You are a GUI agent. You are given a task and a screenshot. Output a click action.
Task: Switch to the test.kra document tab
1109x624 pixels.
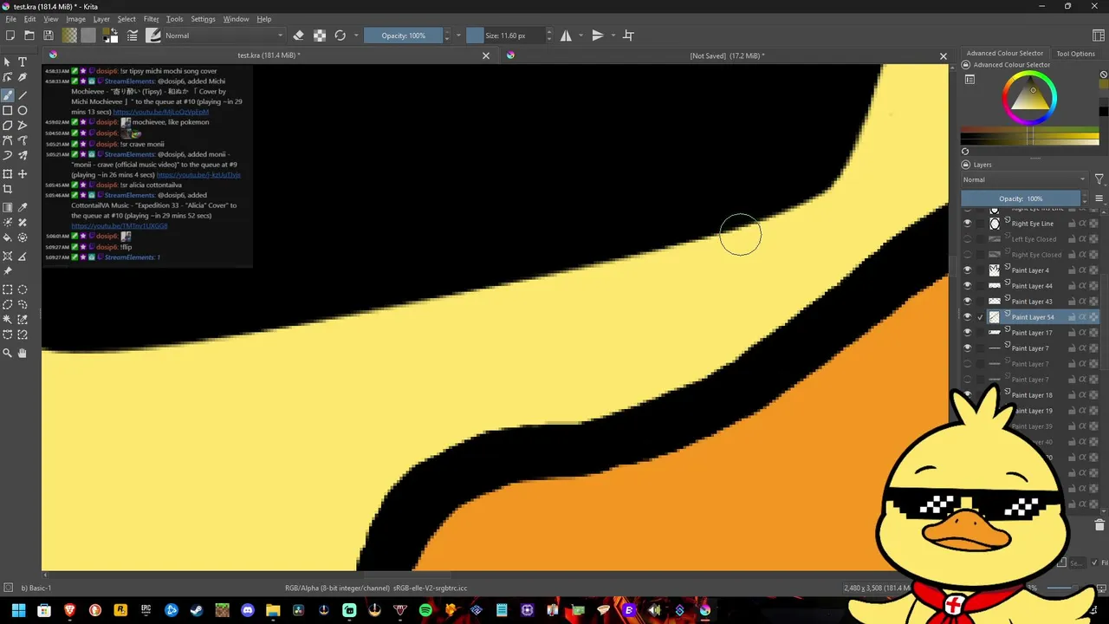coord(269,55)
